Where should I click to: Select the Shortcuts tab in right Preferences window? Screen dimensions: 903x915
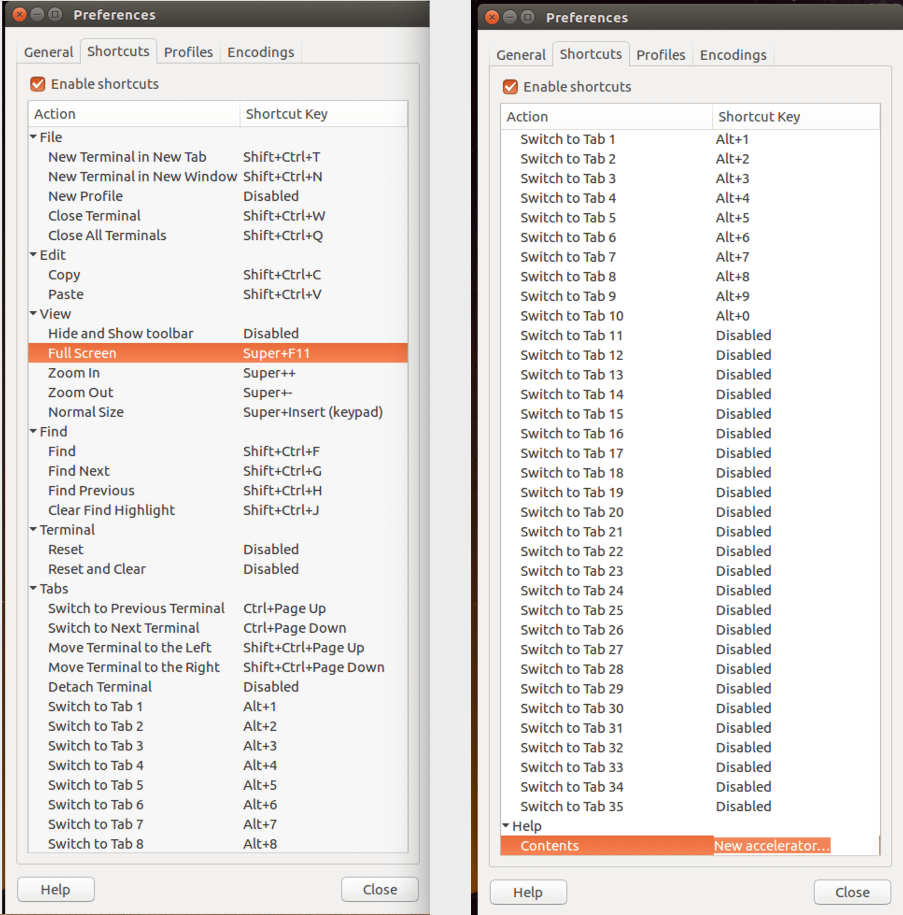591,54
